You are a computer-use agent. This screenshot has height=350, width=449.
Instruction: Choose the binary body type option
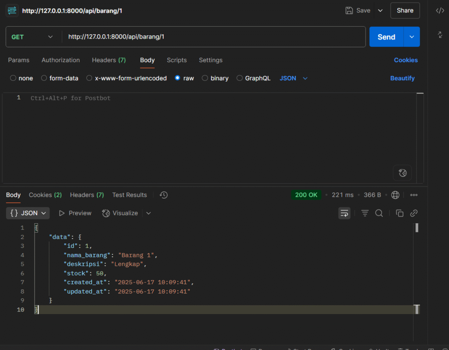point(205,78)
